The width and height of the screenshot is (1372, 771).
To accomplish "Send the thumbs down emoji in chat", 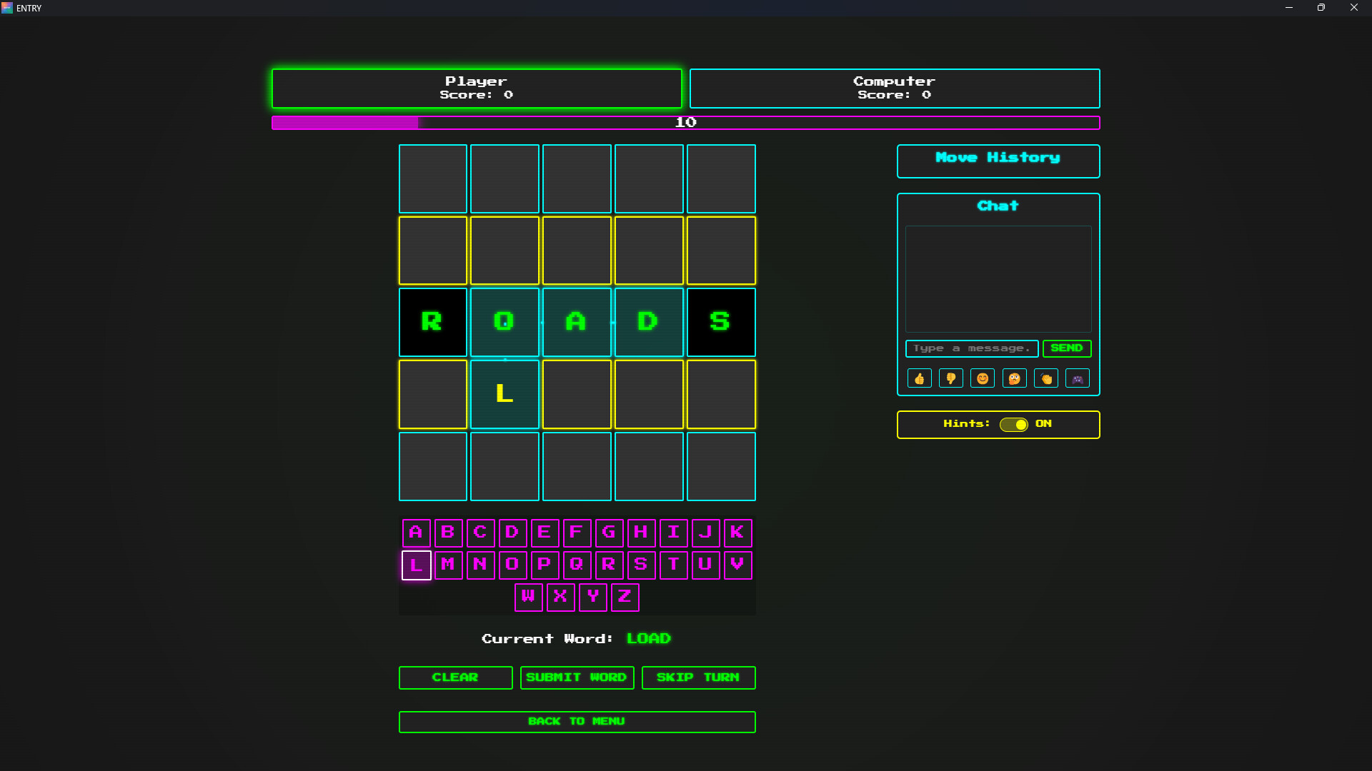I will coord(950,378).
